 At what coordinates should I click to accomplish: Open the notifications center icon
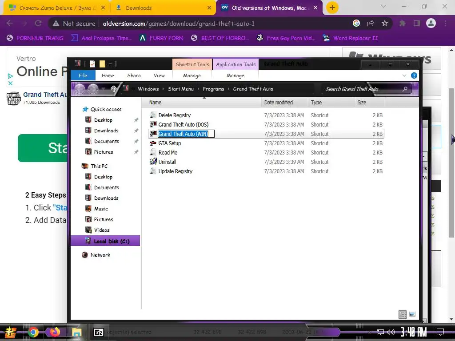click(440, 332)
